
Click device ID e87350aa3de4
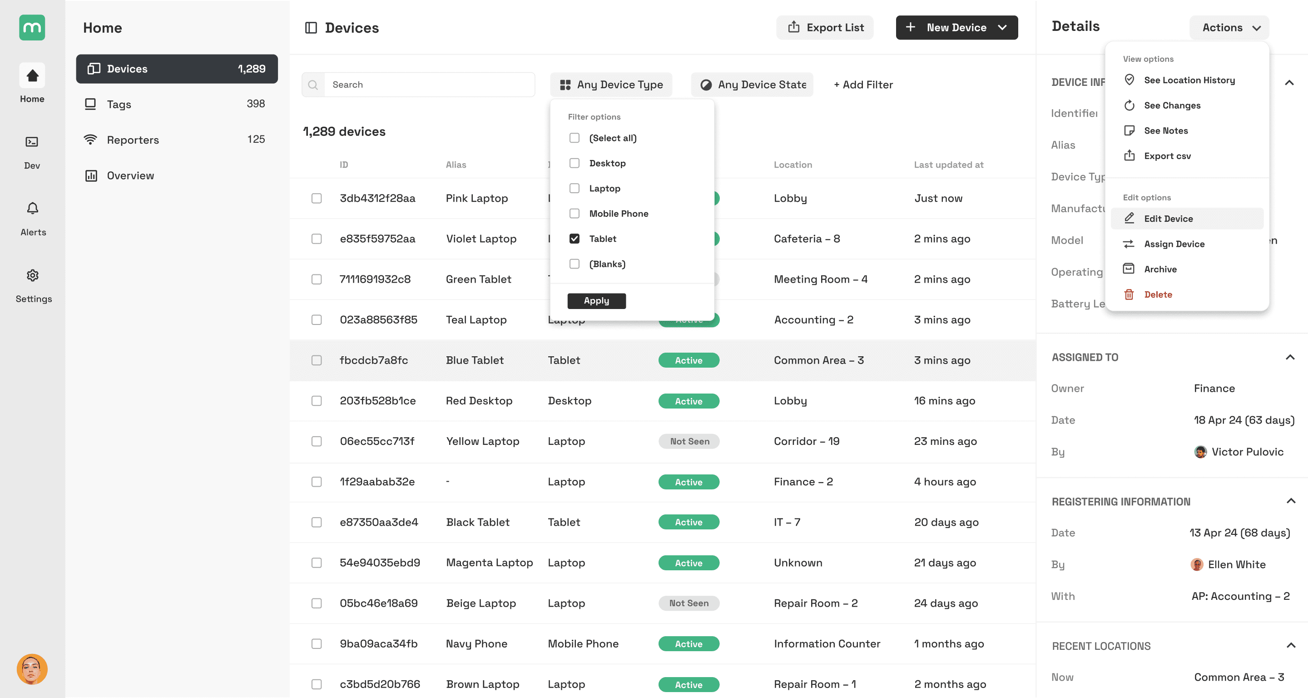379,522
